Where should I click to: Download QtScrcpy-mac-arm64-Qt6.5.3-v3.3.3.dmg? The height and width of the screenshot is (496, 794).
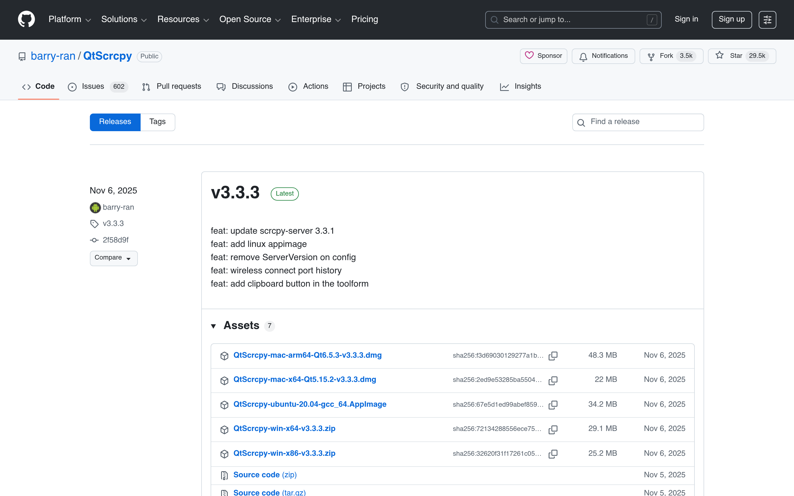tap(307, 355)
